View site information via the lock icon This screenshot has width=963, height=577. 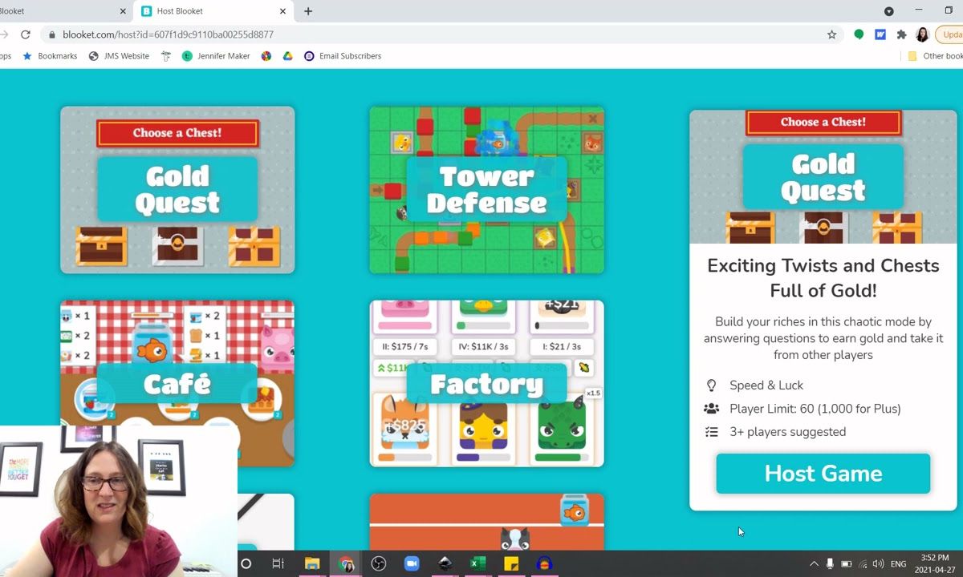tap(52, 34)
